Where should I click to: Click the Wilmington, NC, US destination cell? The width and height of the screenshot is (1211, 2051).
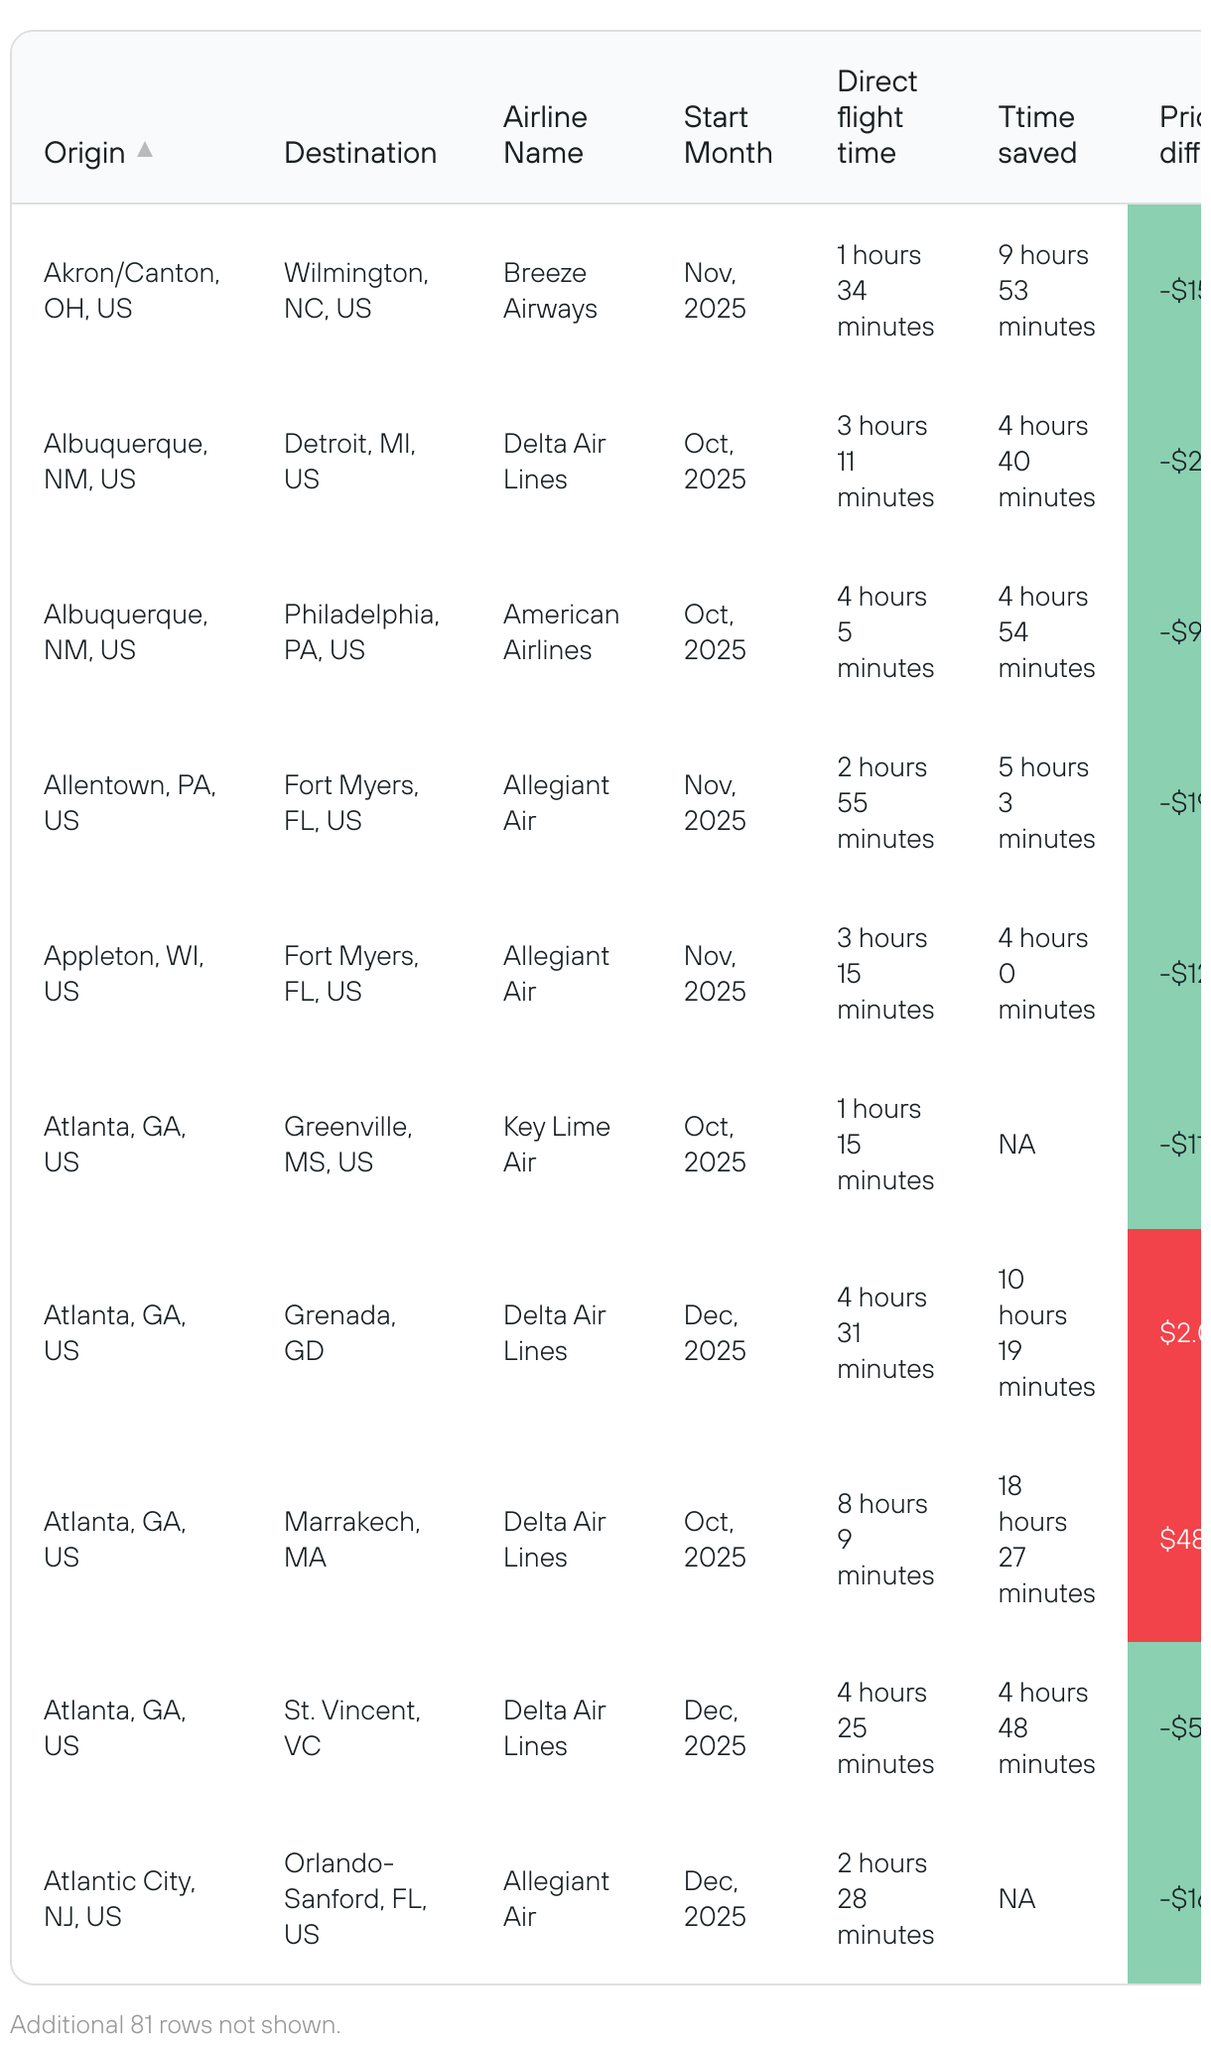tap(356, 291)
